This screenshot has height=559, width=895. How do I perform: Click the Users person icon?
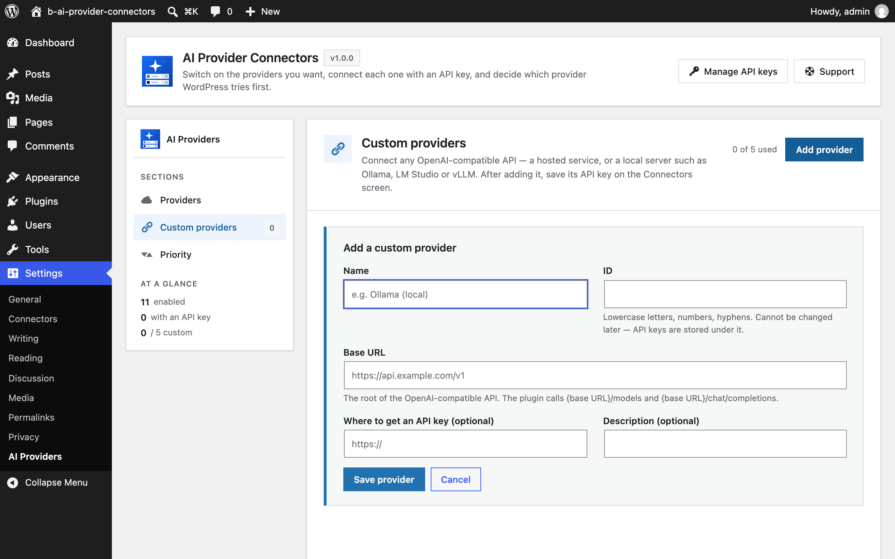13,225
